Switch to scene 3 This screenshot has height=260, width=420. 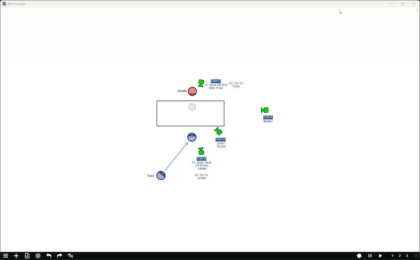(407, 256)
